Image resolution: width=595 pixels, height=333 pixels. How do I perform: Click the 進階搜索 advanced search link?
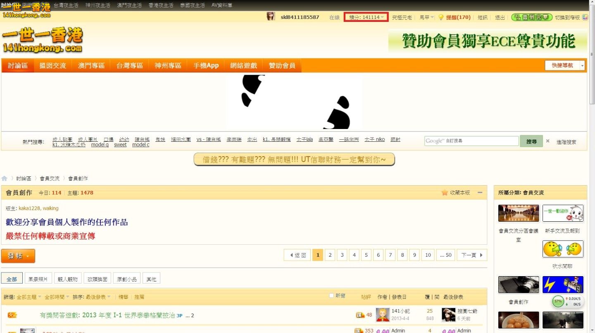pos(566,142)
